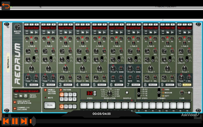Image resolution: width=203 pixels, height=127 pixels.
Task: Solo drum channel 2 with S button
Action: coord(48,24)
